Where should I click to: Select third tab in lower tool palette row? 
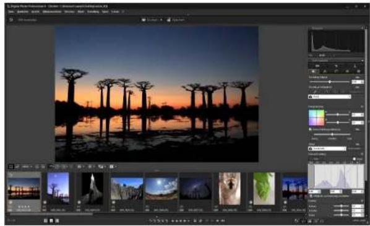pyautogui.click(x=336, y=71)
